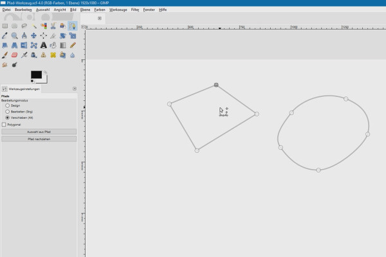Select the Paths tool
386x257 pixels.
tap(73, 26)
